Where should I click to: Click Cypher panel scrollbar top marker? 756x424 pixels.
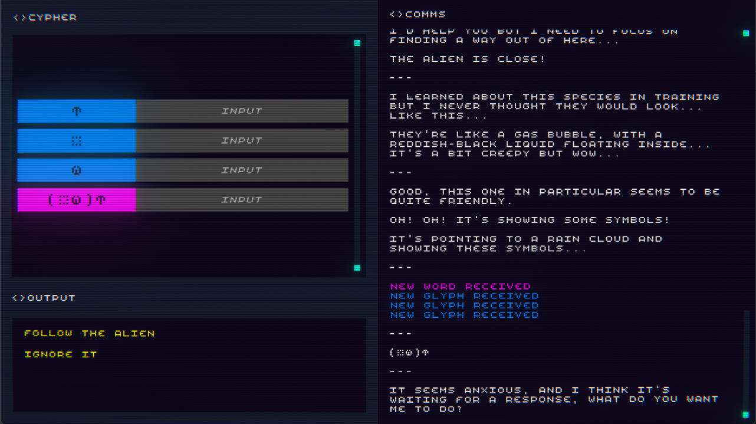click(357, 43)
